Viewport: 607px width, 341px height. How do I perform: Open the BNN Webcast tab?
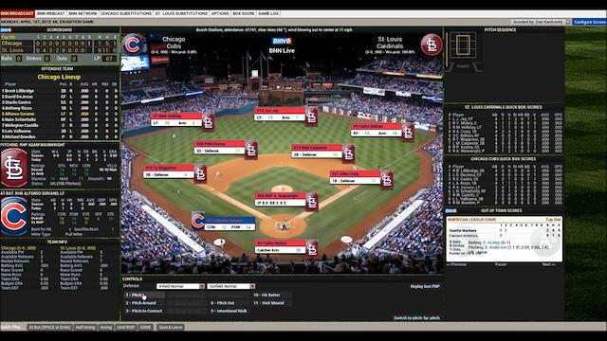point(50,13)
